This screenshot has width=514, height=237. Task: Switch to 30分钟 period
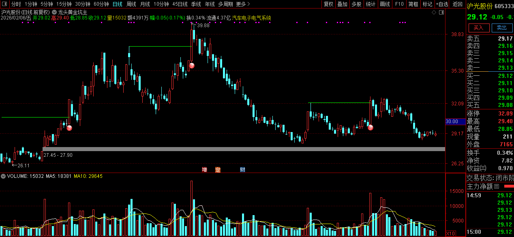coord(82,4)
